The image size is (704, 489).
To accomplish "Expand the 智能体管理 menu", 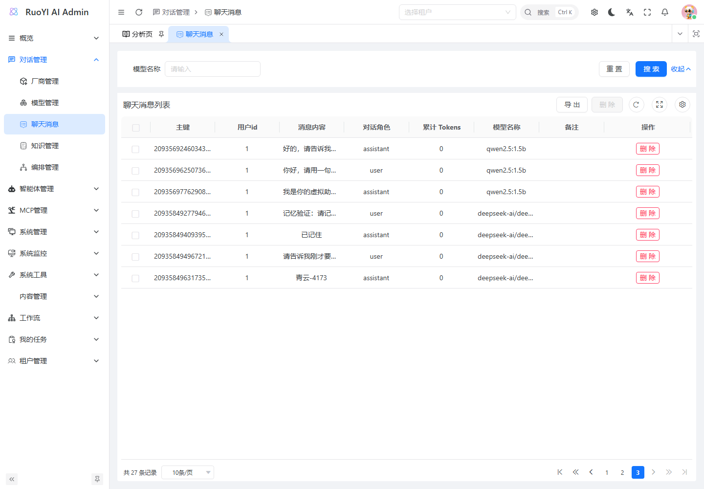I will point(54,189).
